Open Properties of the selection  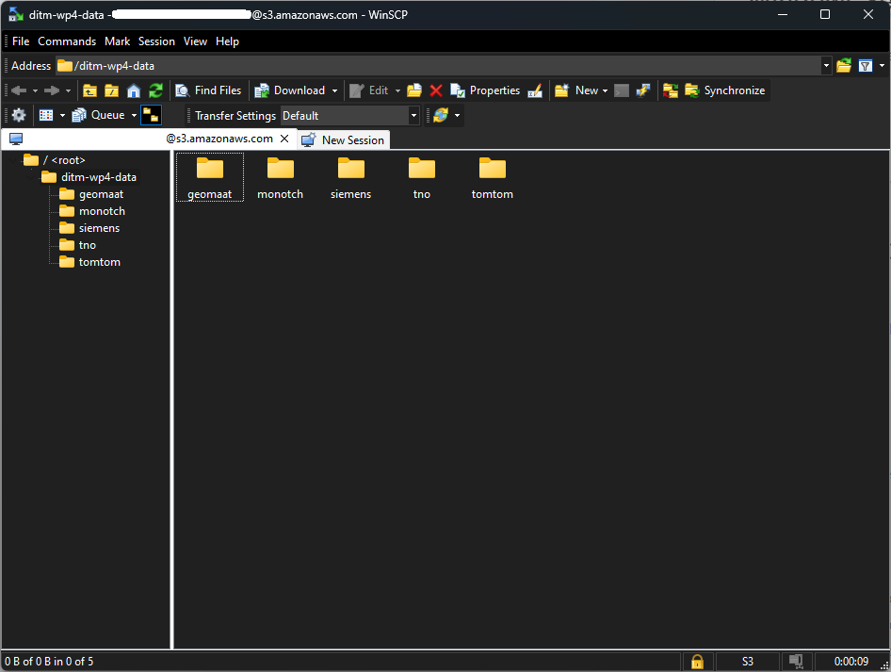[x=485, y=90]
